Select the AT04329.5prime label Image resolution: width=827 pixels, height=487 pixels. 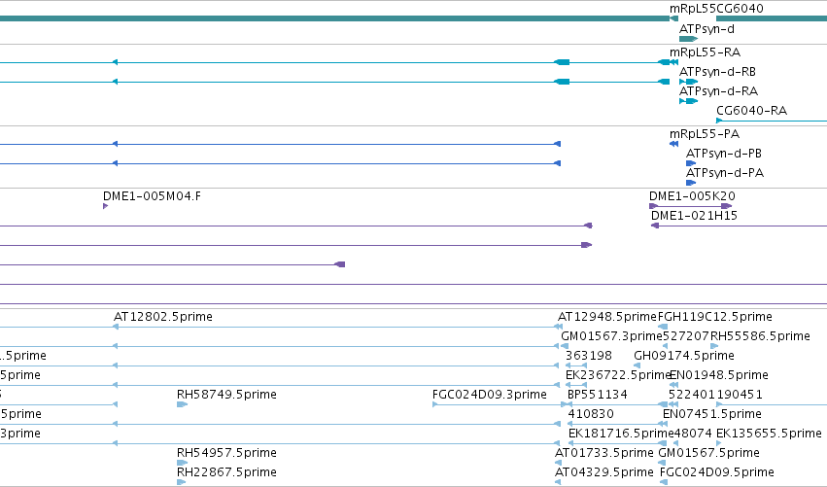[x=603, y=472]
